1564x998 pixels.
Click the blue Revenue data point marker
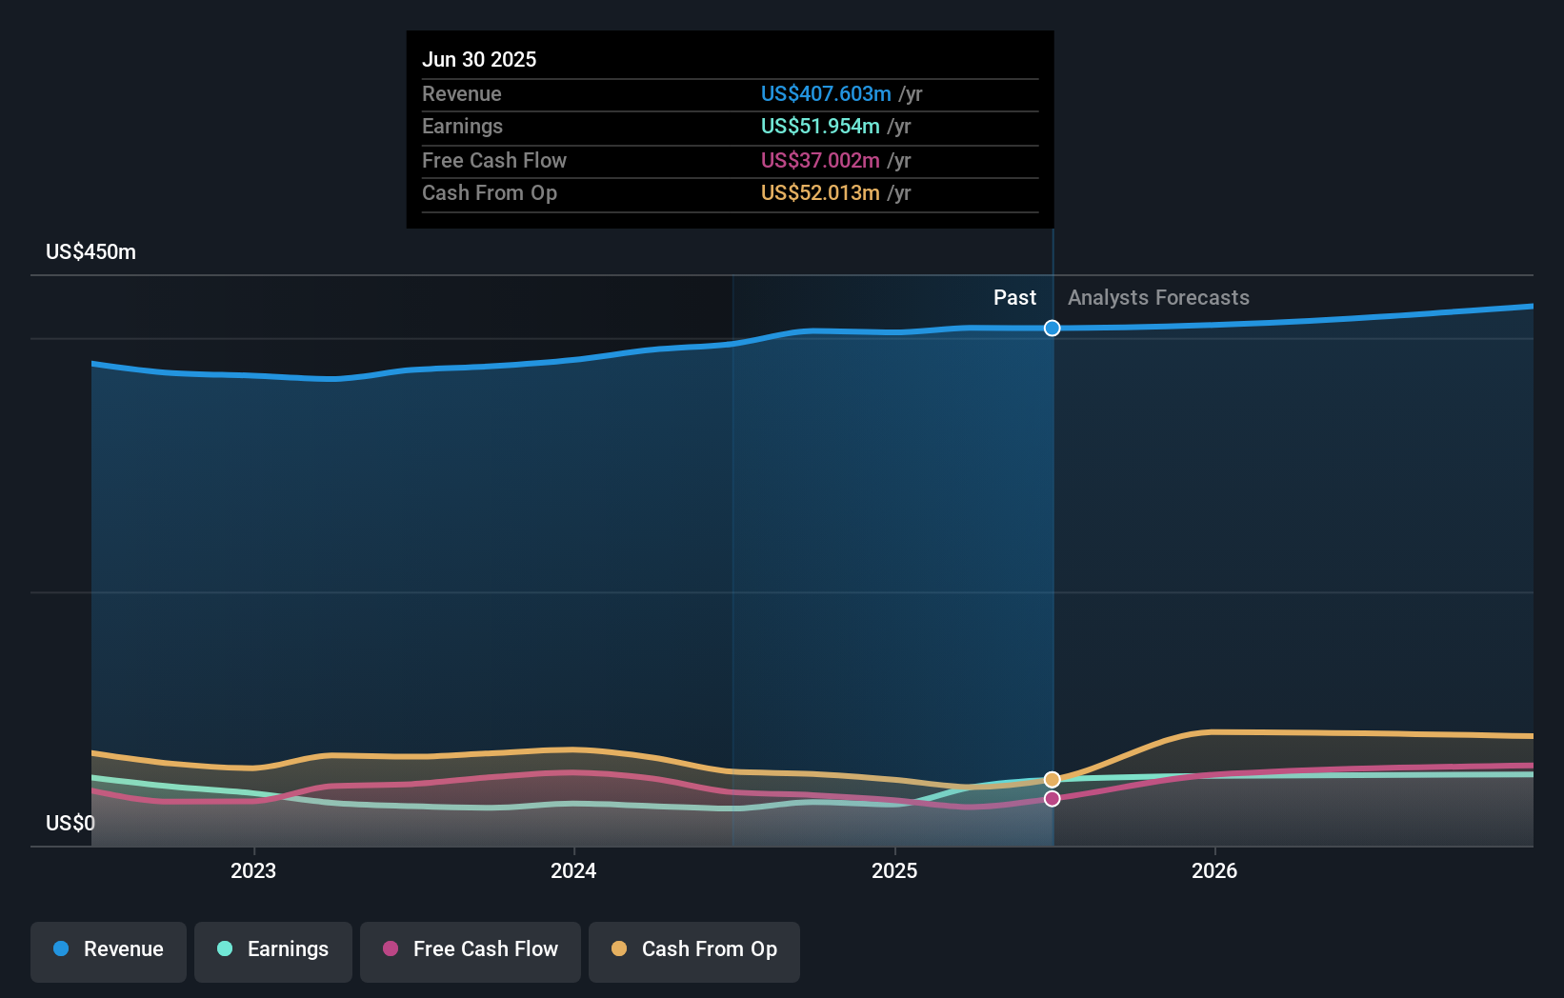[1052, 328]
